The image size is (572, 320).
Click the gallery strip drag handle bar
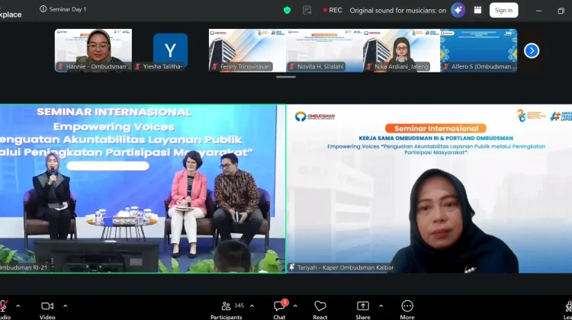(286, 77)
